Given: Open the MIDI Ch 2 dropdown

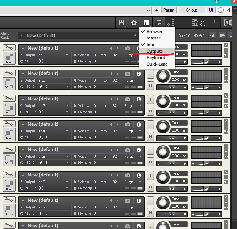Looking at the screenshot, I should point(45,87).
